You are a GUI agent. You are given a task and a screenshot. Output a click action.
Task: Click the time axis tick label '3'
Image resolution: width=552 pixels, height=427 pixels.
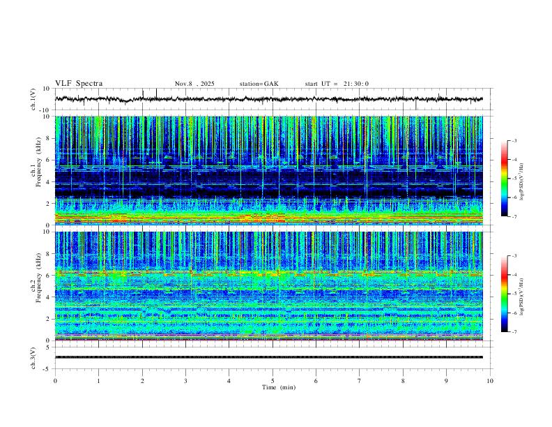185,381
